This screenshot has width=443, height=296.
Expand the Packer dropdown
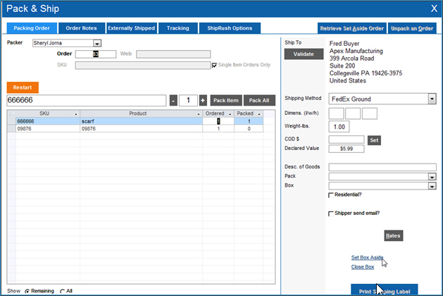click(x=97, y=43)
